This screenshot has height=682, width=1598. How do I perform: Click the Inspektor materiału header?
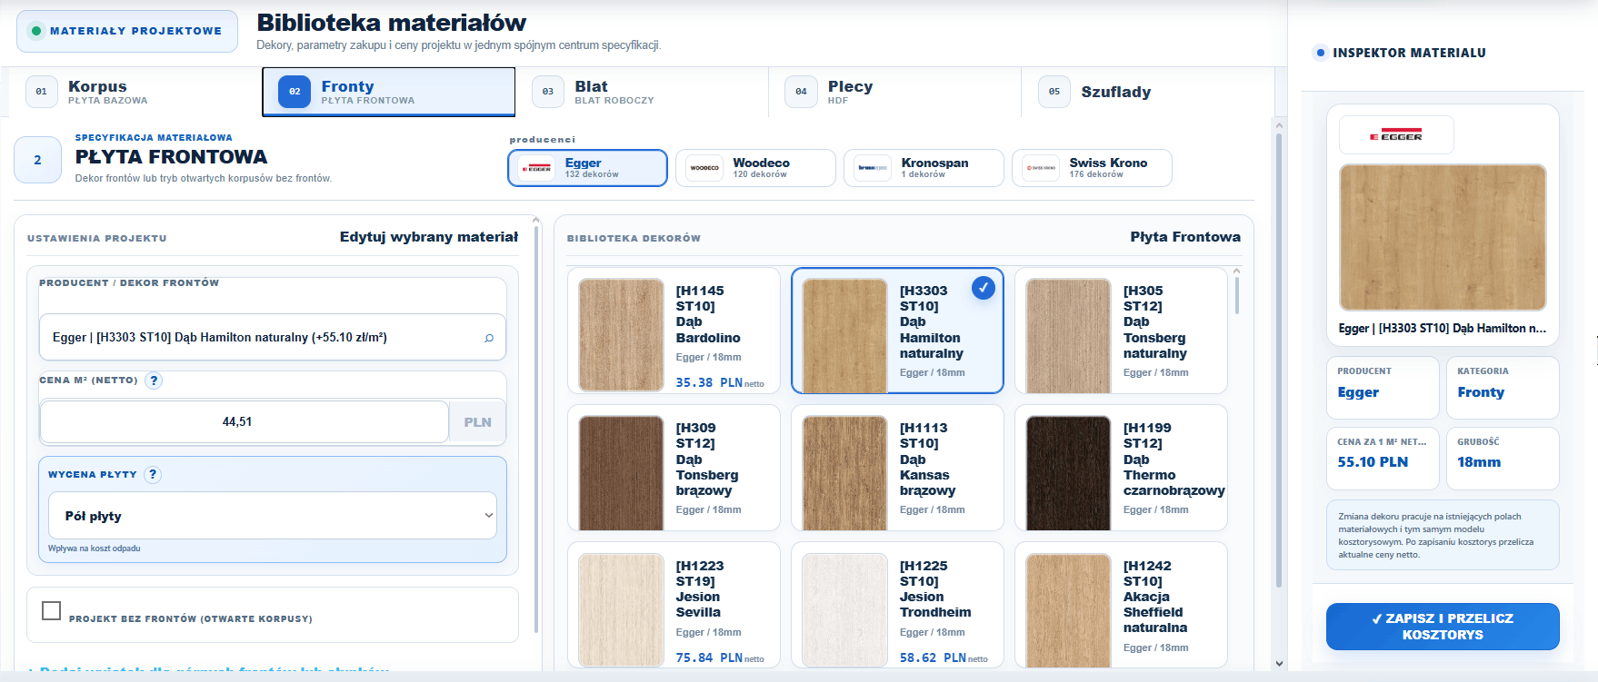tap(1409, 53)
